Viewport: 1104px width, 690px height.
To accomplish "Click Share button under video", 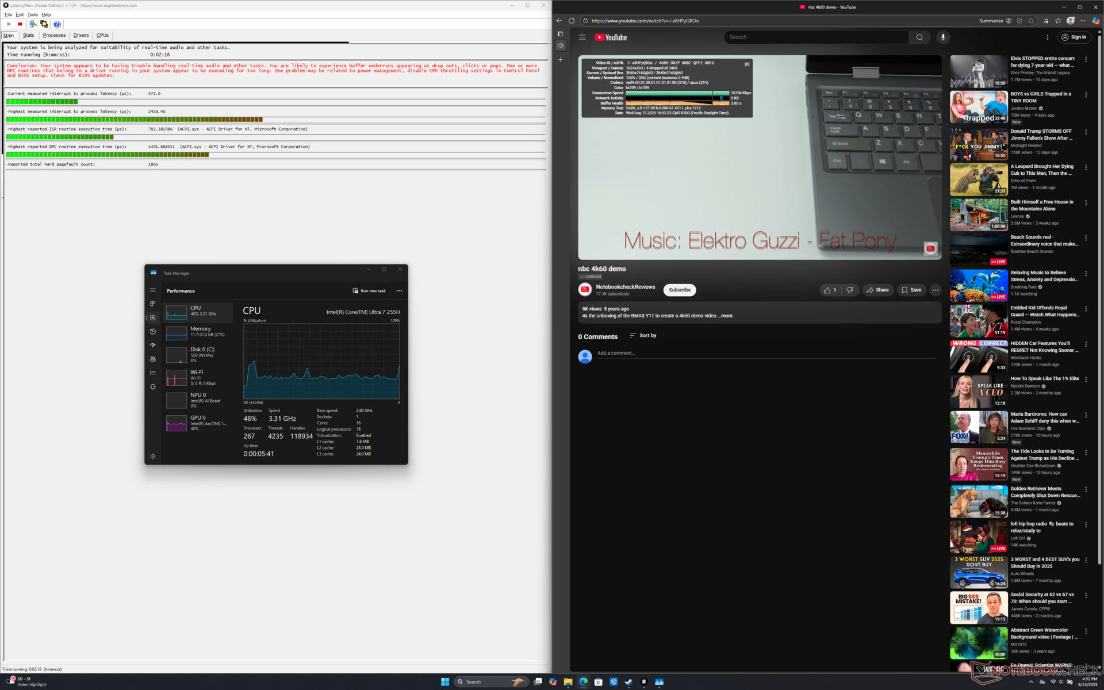I will pyautogui.click(x=878, y=290).
